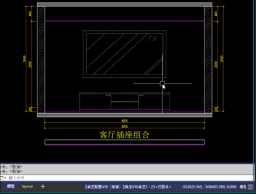Add a new layout with plus button

[43, 186]
